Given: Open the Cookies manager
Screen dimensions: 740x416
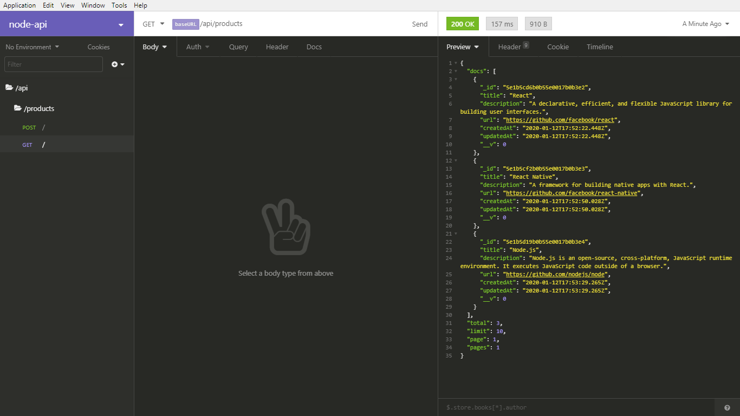Looking at the screenshot, I should click(99, 47).
